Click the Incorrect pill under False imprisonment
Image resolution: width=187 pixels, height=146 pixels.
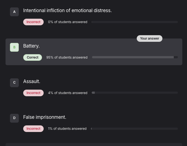point(33,129)
